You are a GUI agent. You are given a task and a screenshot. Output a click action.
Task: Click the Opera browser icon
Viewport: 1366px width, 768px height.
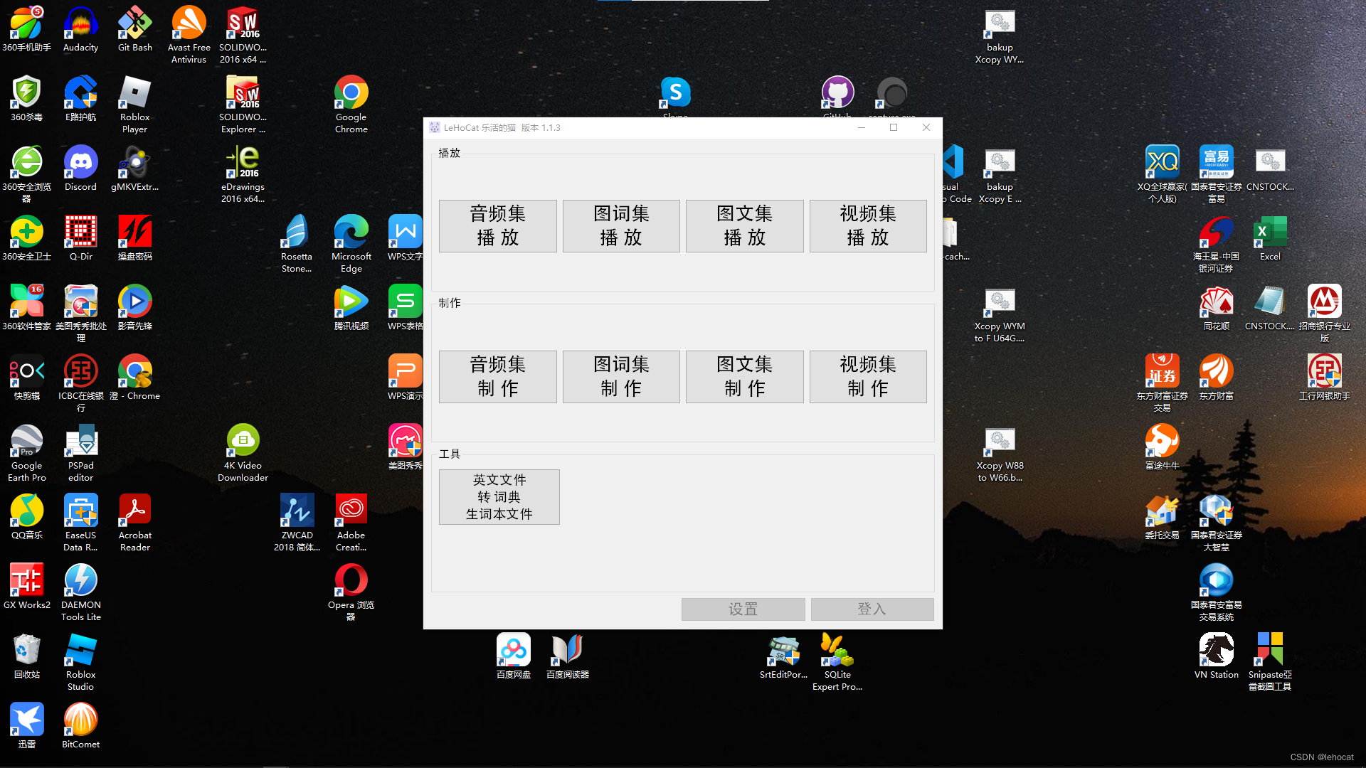coord(351,582)
